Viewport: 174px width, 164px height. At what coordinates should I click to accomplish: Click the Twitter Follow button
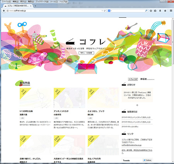click(x=147, y=160)
